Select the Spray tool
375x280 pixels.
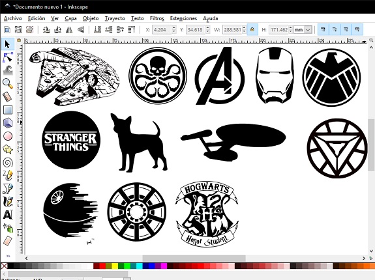coord(7,228)
